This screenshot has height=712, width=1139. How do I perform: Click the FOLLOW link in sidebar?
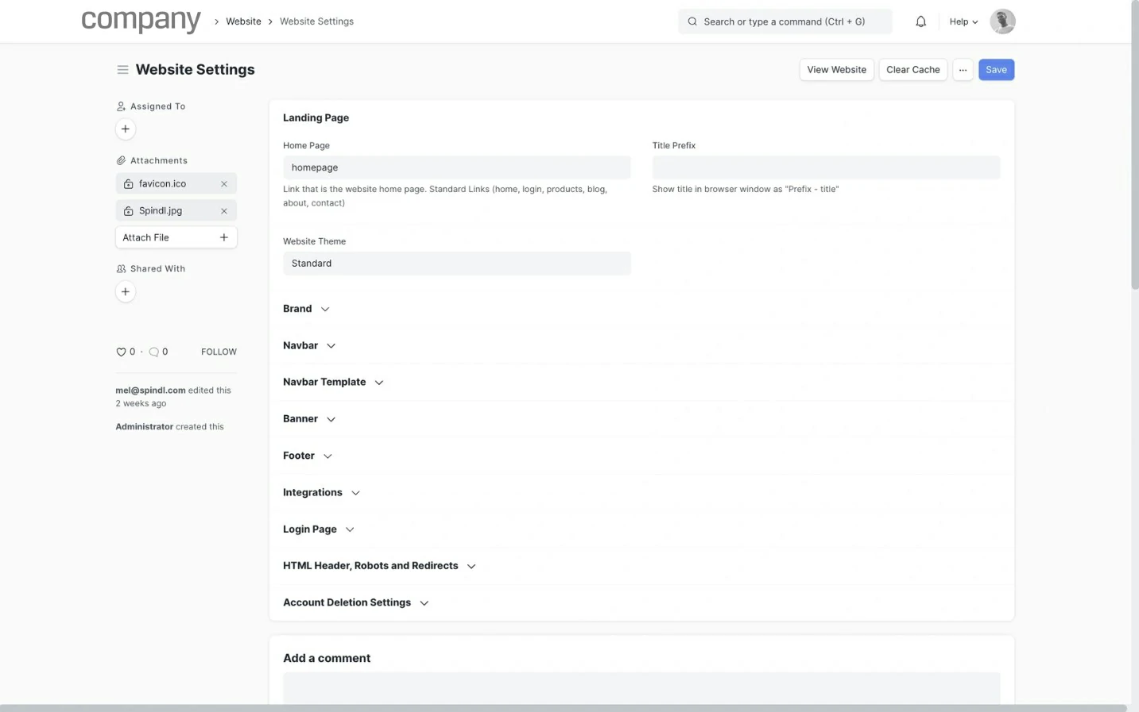coord(219,352)
